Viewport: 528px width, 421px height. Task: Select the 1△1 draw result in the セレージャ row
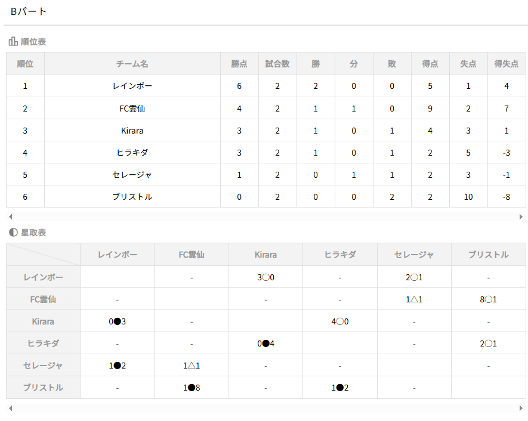(192, 366)
